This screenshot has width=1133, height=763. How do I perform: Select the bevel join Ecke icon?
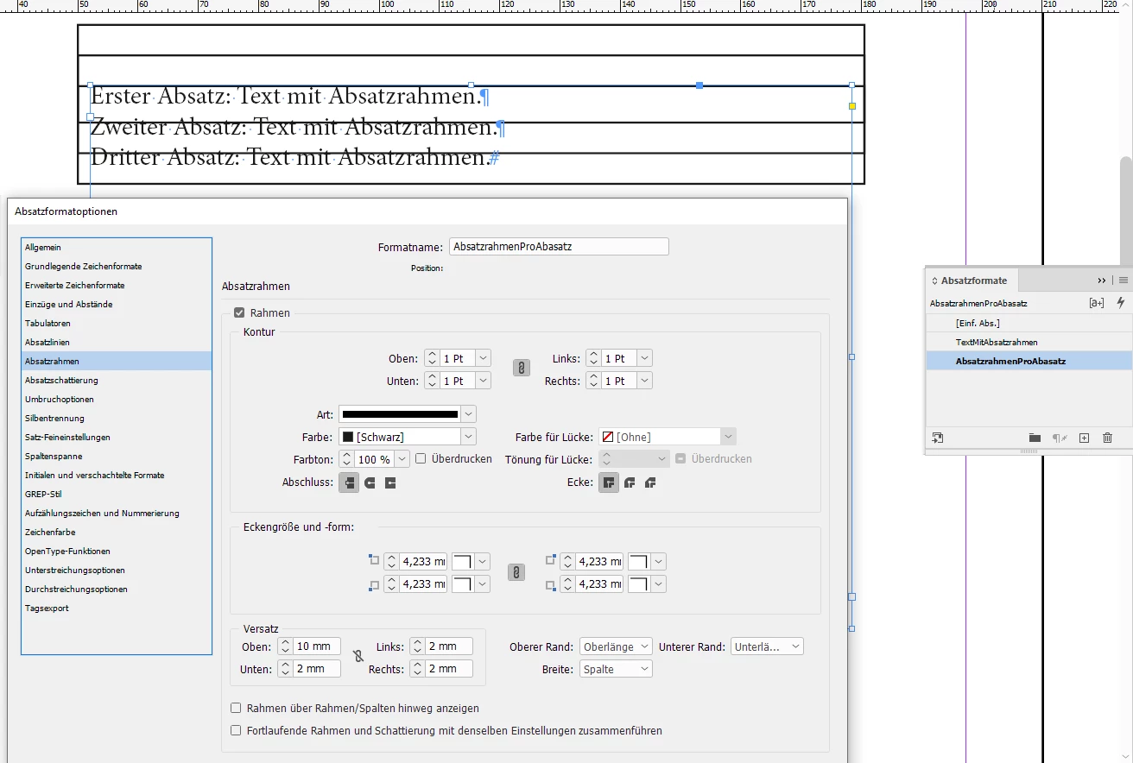(x=650, y=482)
